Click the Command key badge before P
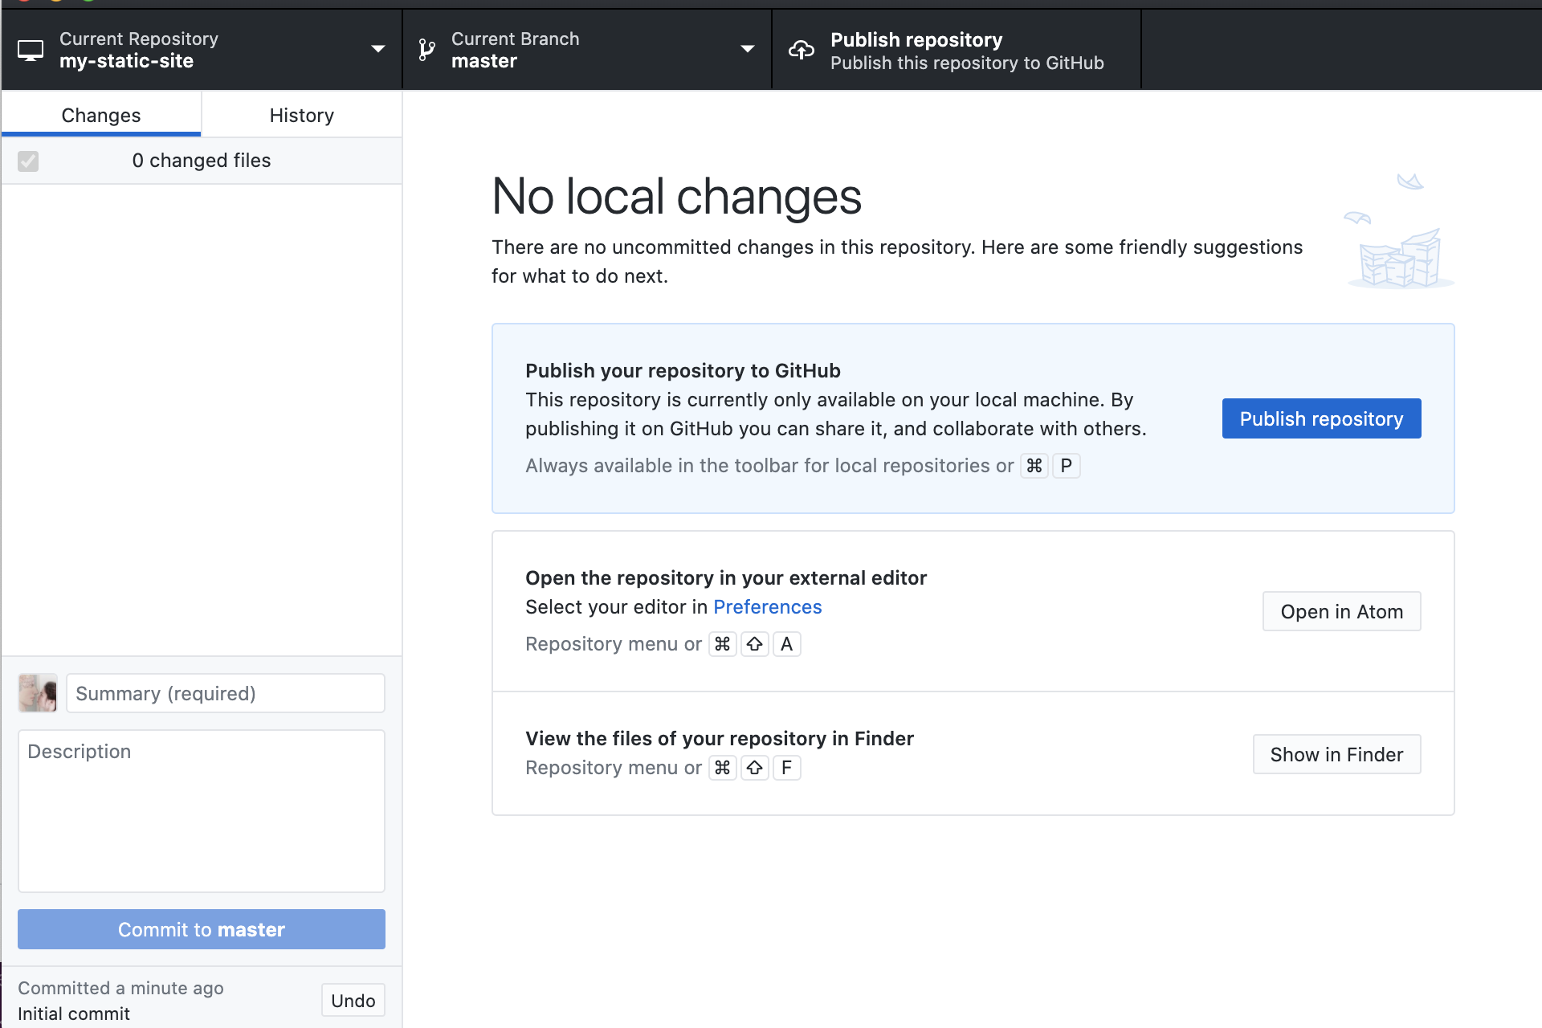Viewport: 1542px width, 1028px height. [x=1034, y=466]
